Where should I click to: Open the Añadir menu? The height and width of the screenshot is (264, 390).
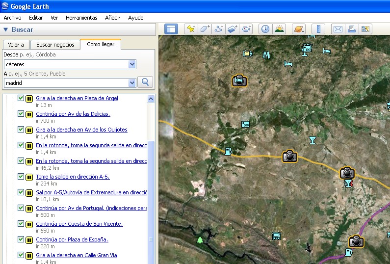tap(113, 18)
